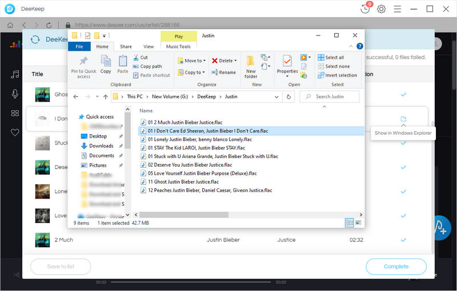This screenshot has width=457, height=291.
Task: Refresh the Explorer folder view
Action: [x=288, y=96]
